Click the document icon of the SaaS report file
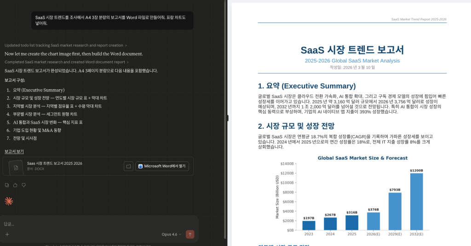Screen dimensions: 471x246 pos(16,167)
